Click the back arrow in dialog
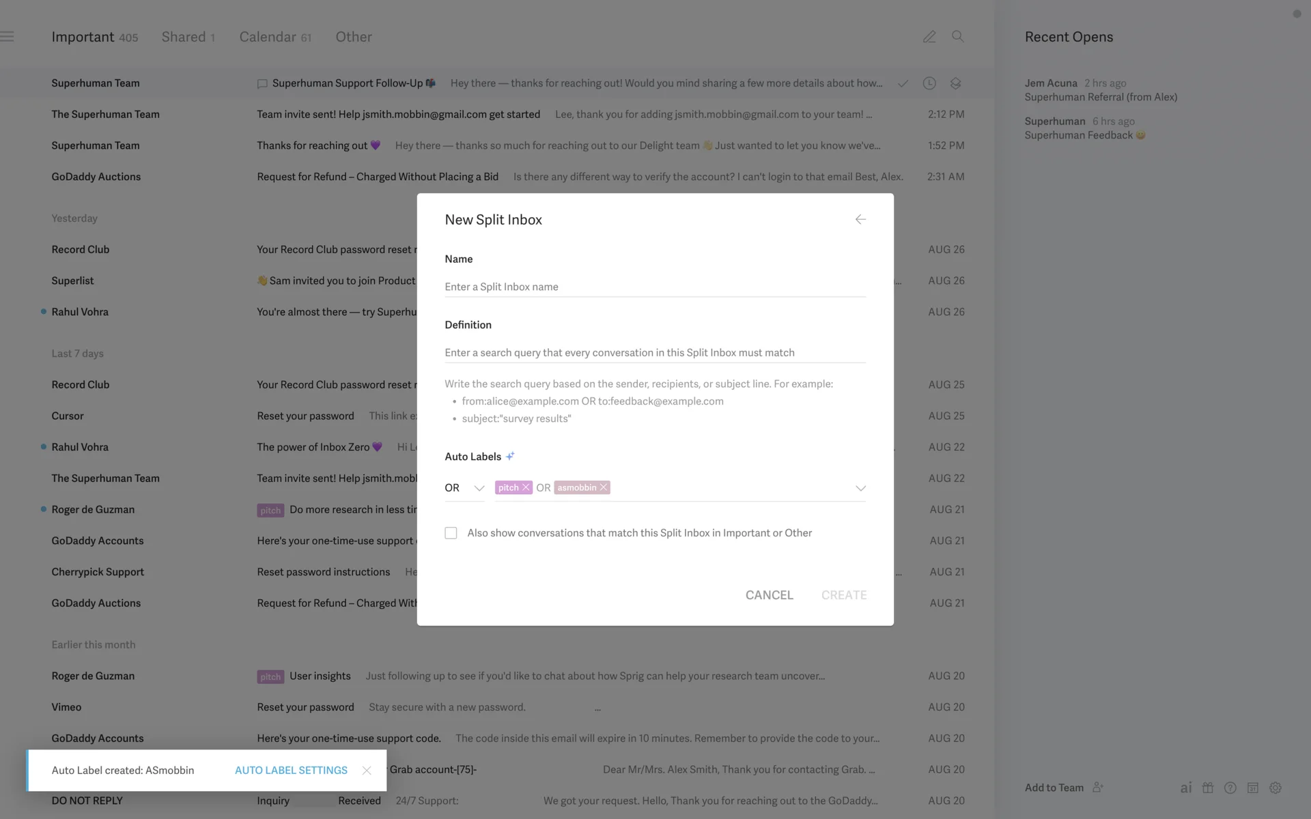The width and height of the screenshot is (1311, 819). pyautogui.click(x=860, y=219)
